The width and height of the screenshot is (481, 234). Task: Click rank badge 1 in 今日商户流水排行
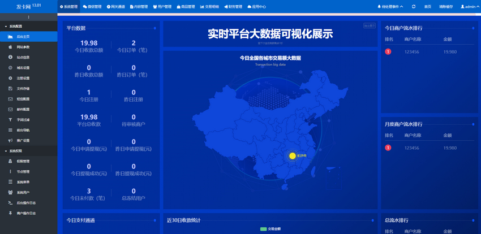(x=388, y=52)
